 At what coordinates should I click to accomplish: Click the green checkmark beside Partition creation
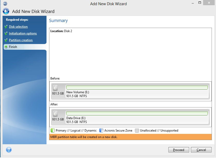coord(6,40)
